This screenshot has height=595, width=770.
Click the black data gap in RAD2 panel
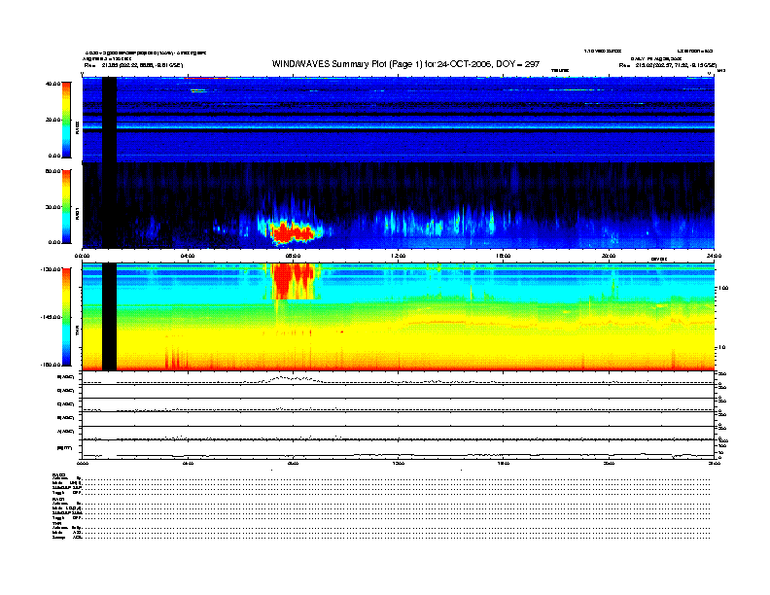(110, 120)
